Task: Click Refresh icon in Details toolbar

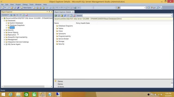Action: (71, 16)
